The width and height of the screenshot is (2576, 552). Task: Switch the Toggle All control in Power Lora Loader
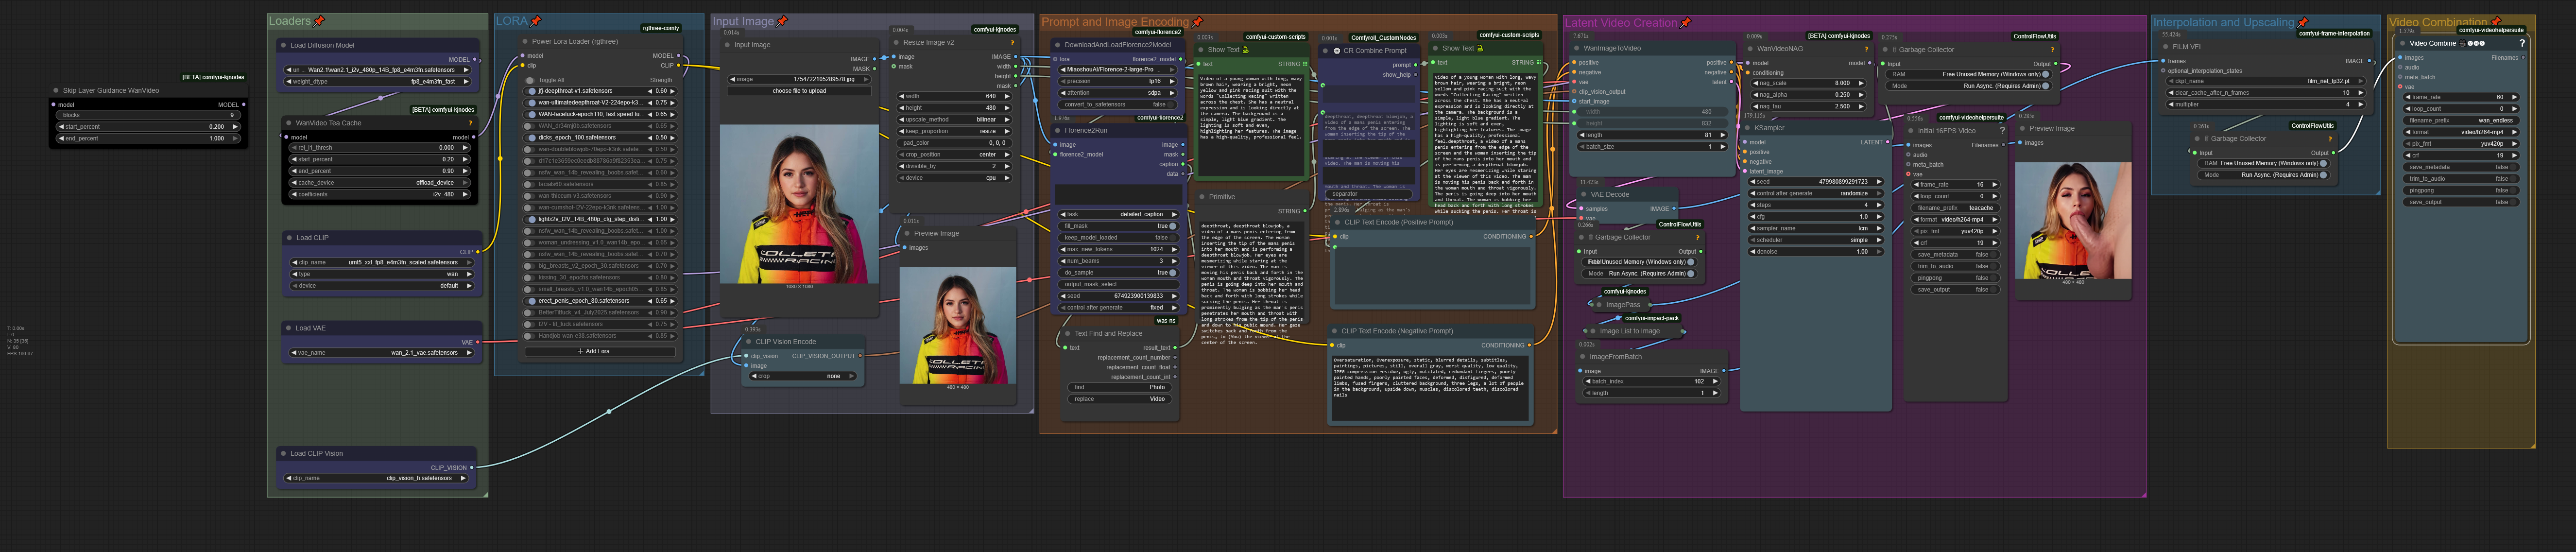(x=530, y=80)
